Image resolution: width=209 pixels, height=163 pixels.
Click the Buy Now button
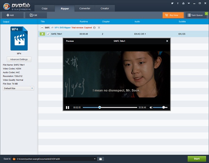pyautogui.click(x=173, y=15)
